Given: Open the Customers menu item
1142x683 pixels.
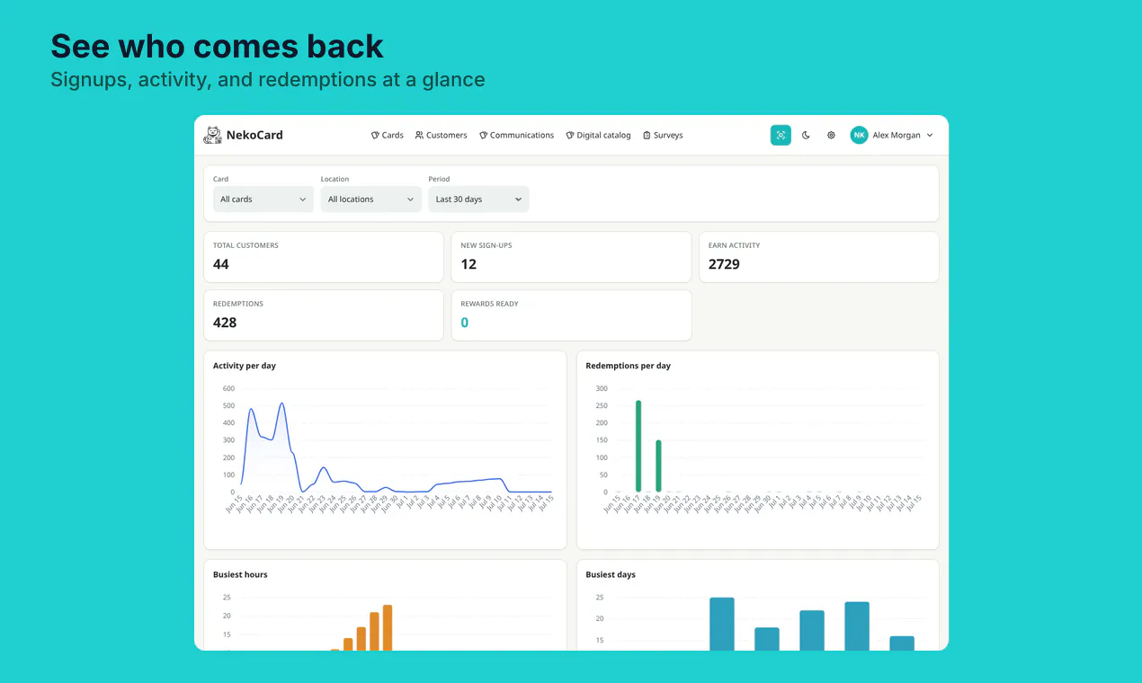Looking at the screenshot, I should pyautogui.click(x=442, y=135).
